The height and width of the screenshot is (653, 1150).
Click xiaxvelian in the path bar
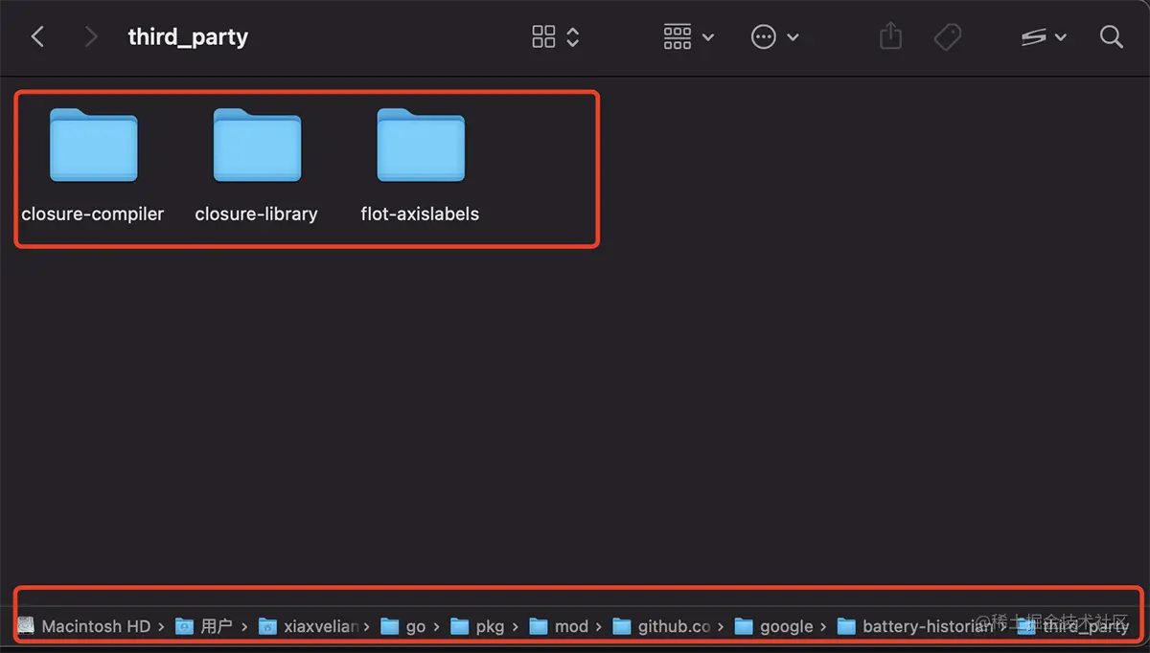point(309,626)
